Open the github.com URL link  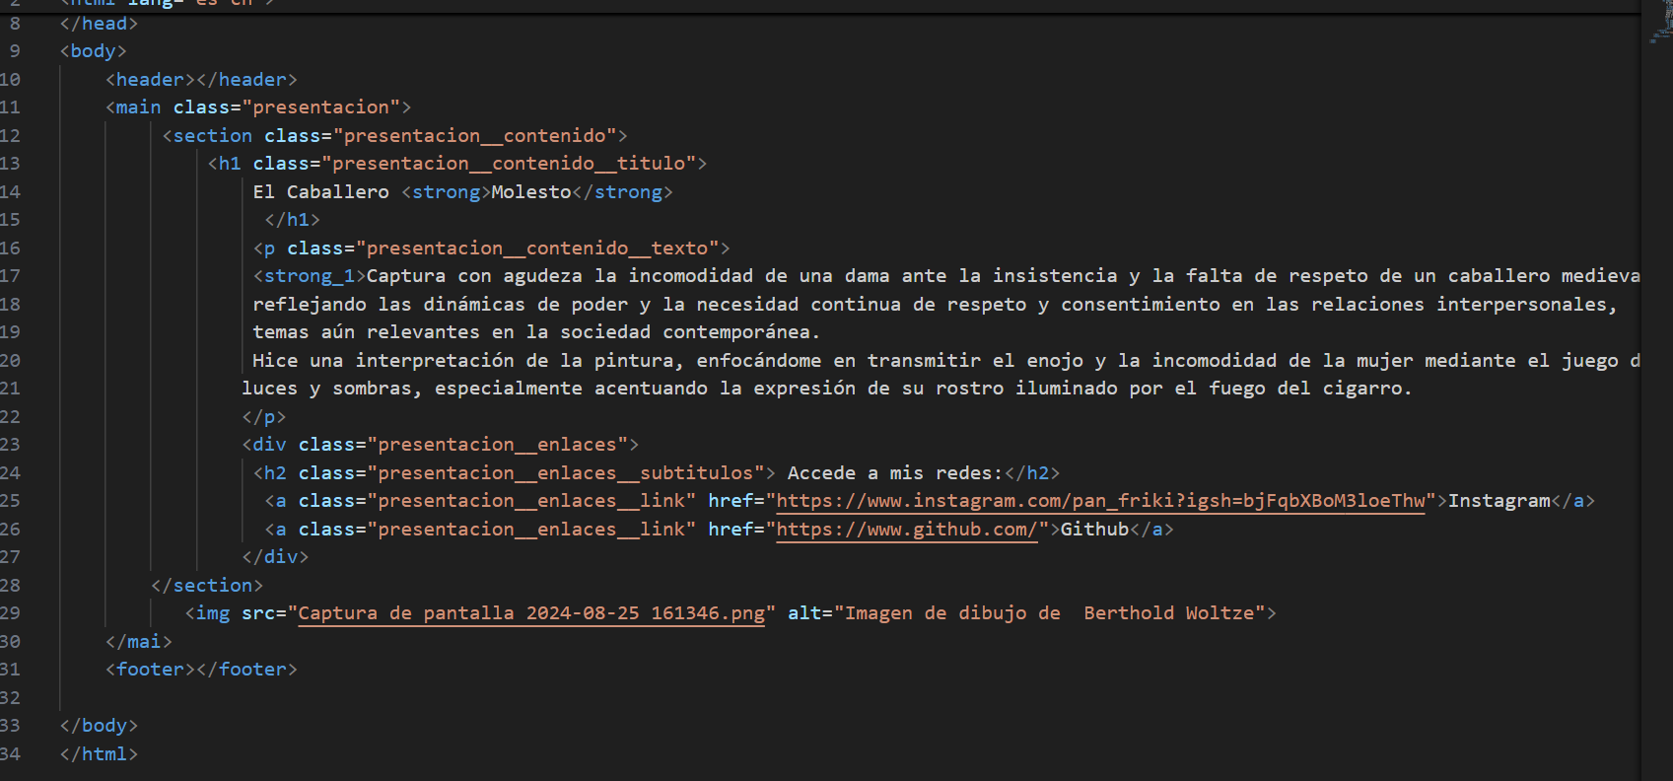coord(907,530)
